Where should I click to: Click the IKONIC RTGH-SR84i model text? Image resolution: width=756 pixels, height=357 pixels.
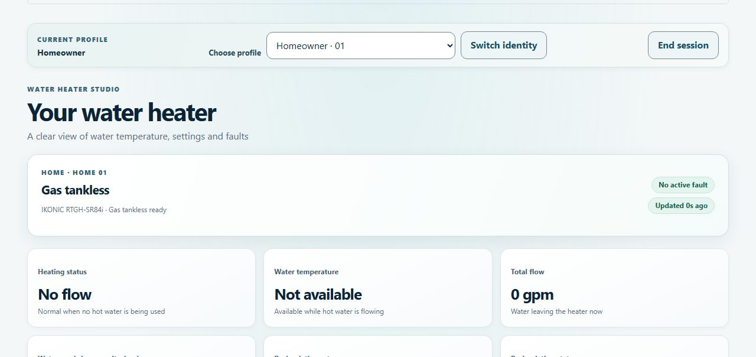(72, 210)
